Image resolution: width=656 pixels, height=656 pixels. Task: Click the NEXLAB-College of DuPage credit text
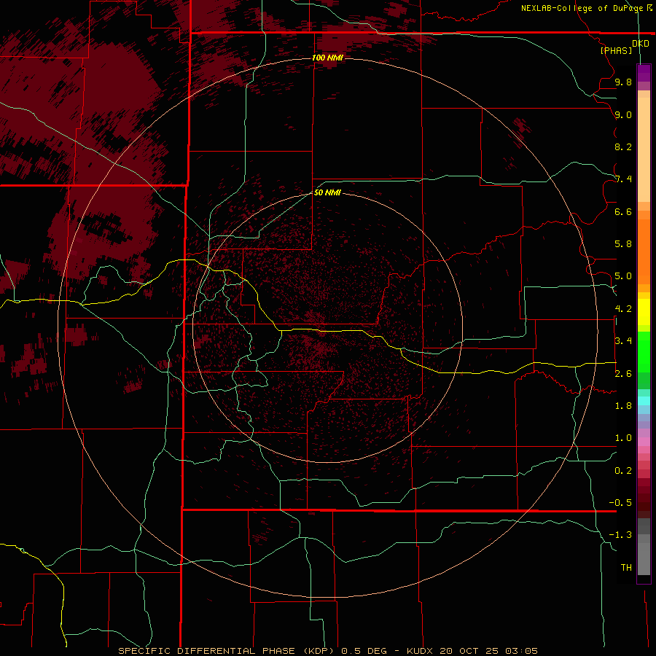click(x=587, y=8)
